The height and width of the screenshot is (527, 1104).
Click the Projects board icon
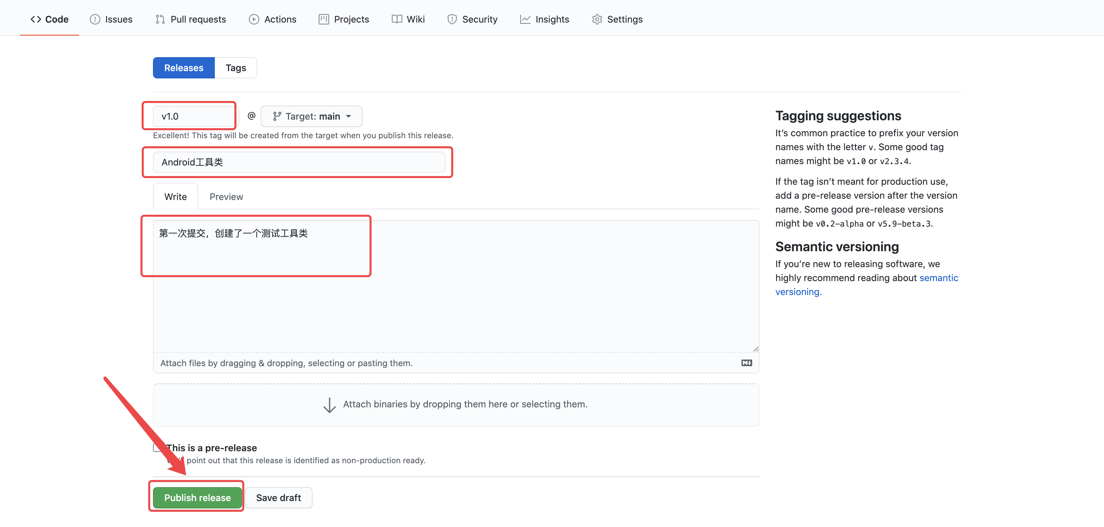pyautogui.click(x=324, y=19)
